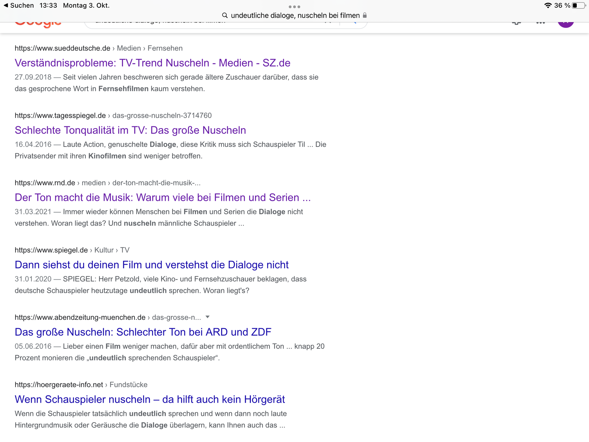Image resolution: width=589 pixels, height=442 pixels.
Task: Tap the battery indicator icon
Action: coord(579,6)
